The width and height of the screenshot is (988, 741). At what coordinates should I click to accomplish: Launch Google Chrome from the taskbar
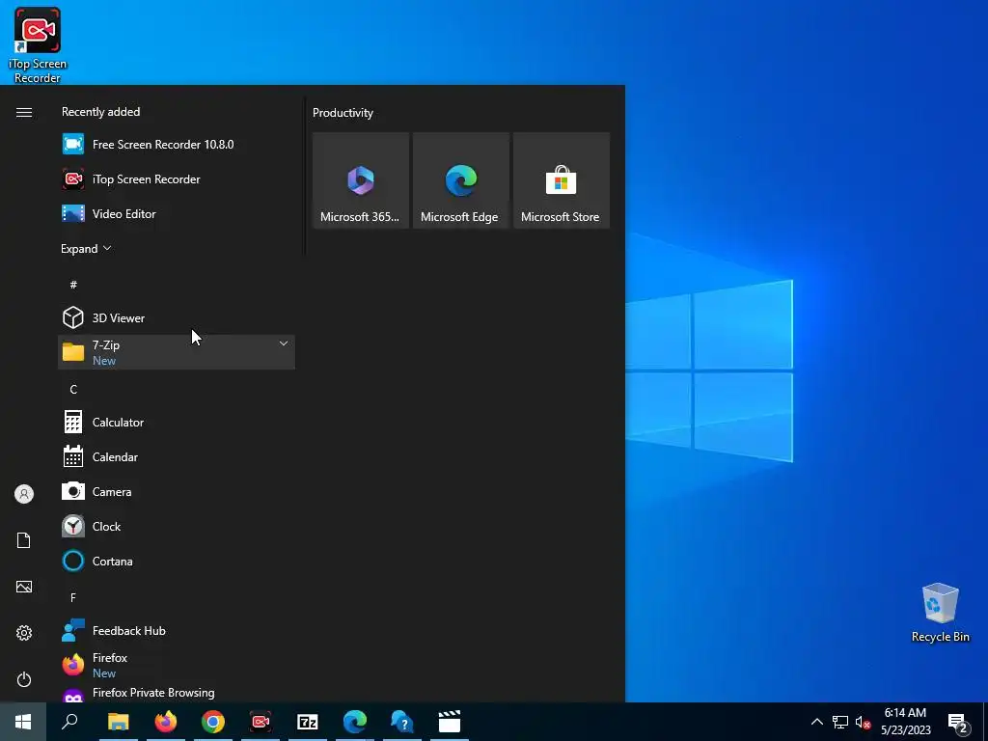click(x=213, y=722)
